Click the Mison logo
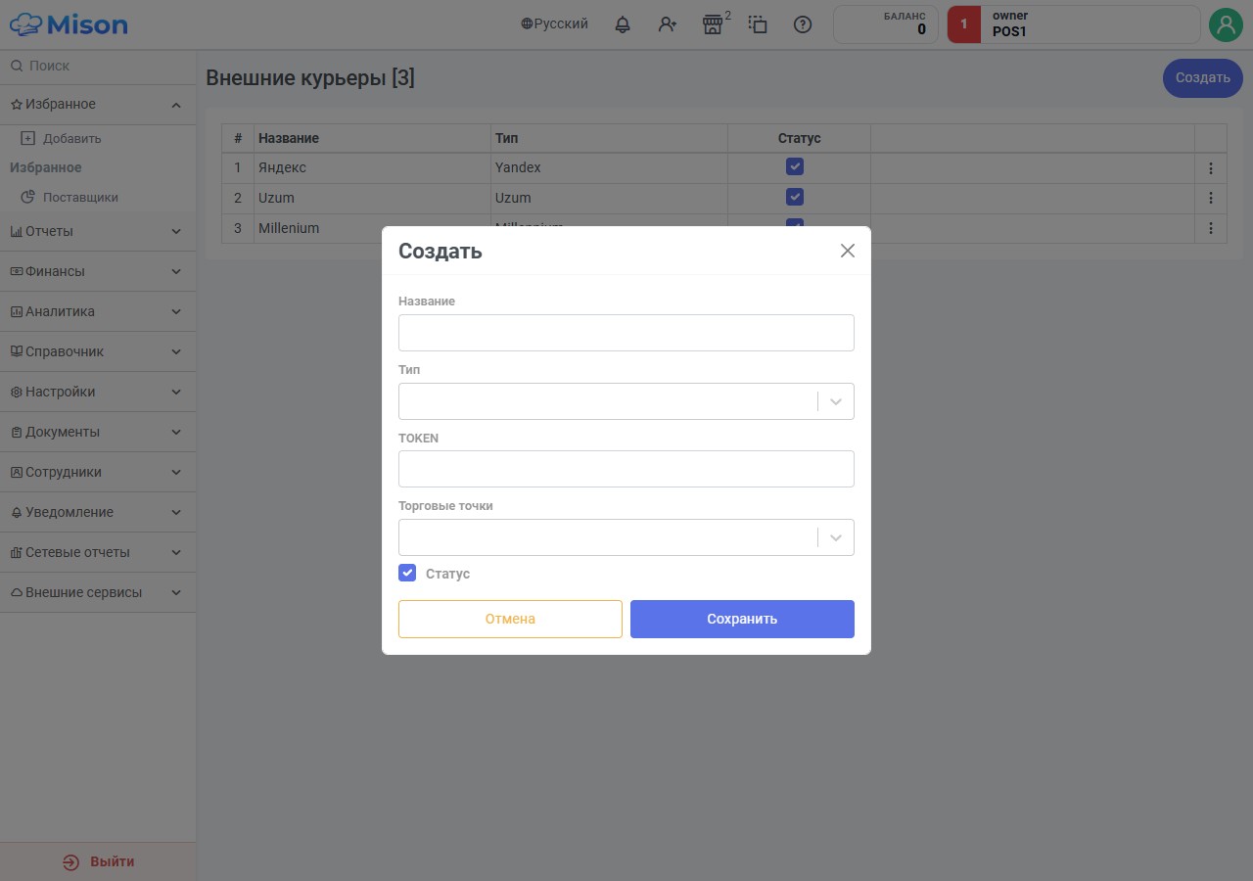 click(69, 24)
